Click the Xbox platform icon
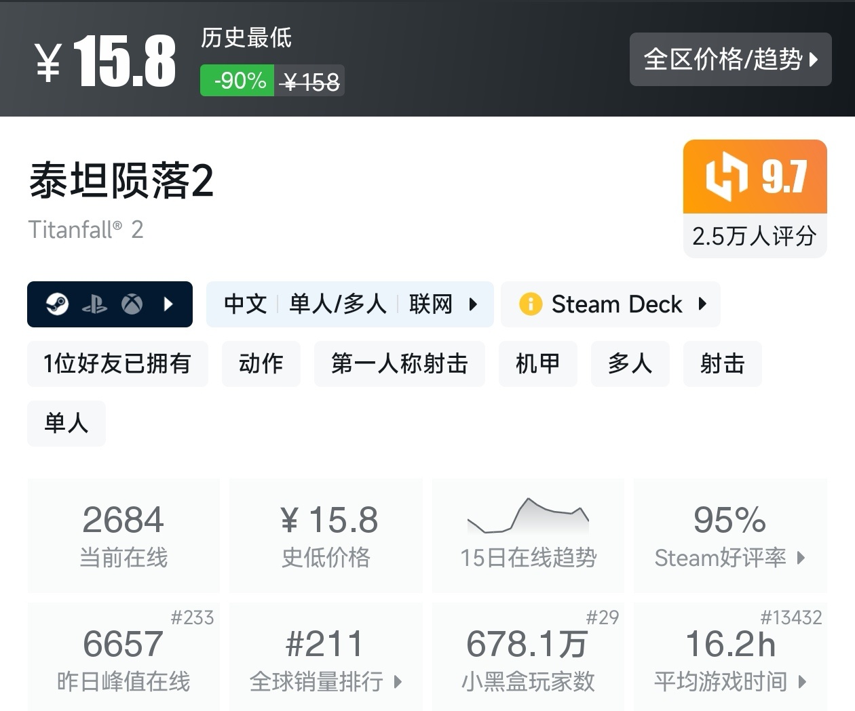This screenshot has width=855, height=711. 132,304
